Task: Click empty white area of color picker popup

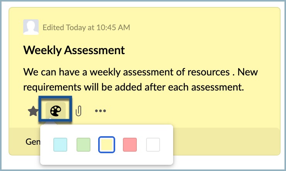Action: point(107,159)
